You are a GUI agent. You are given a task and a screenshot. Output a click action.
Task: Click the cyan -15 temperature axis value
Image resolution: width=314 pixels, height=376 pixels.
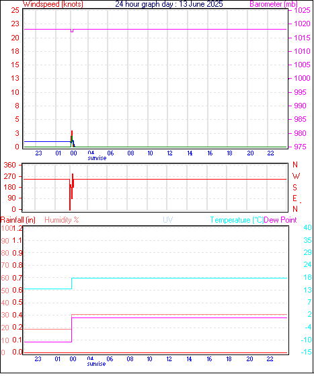[x=307, y=352]
